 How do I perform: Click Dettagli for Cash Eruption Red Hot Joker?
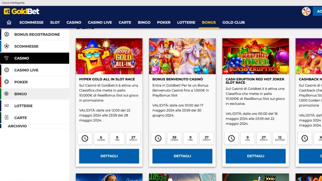255,156
